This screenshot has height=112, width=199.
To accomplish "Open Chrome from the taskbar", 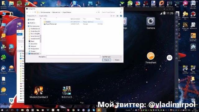I will pyautogui.click(x=73, y=110).
